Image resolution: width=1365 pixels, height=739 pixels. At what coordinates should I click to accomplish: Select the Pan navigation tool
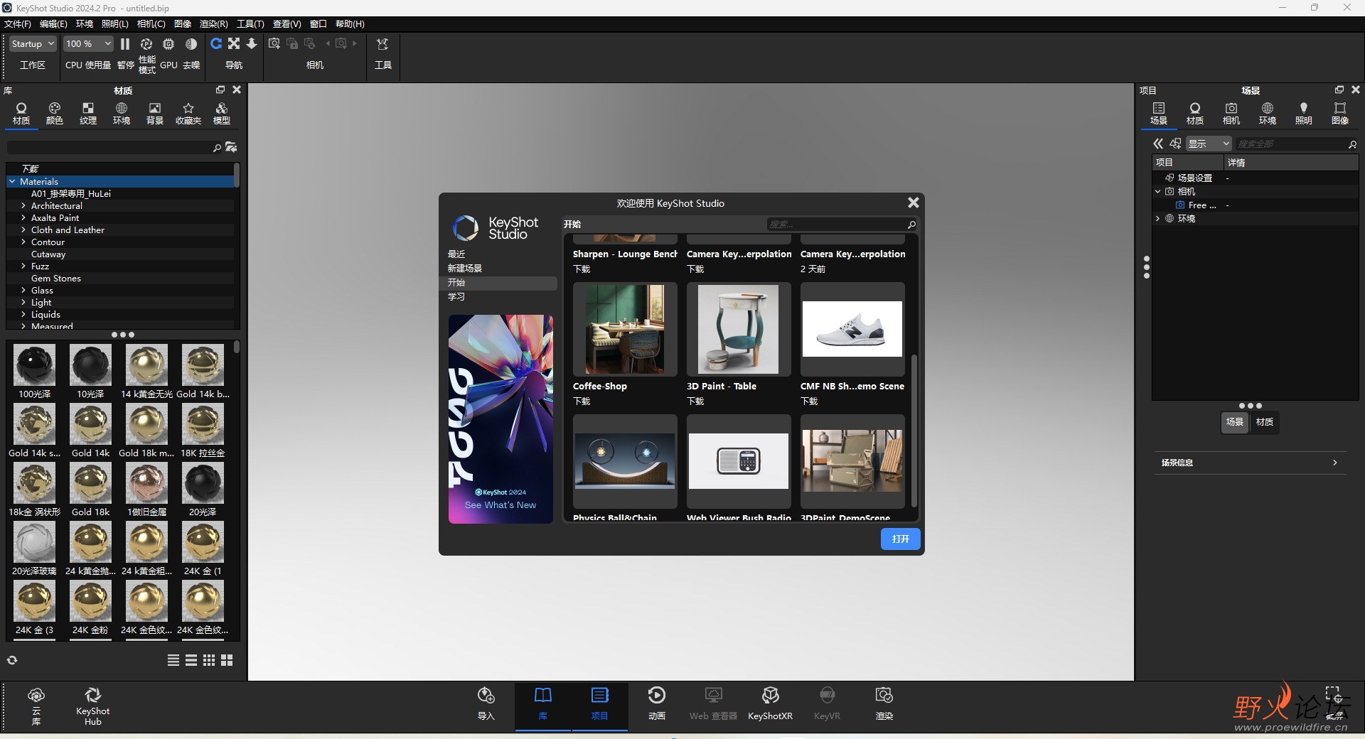(234, 44)
